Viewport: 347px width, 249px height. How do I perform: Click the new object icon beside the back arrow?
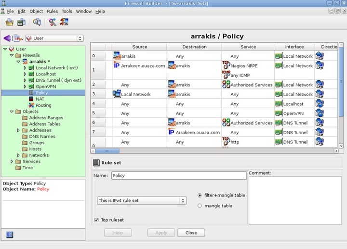tap(18, 38)
